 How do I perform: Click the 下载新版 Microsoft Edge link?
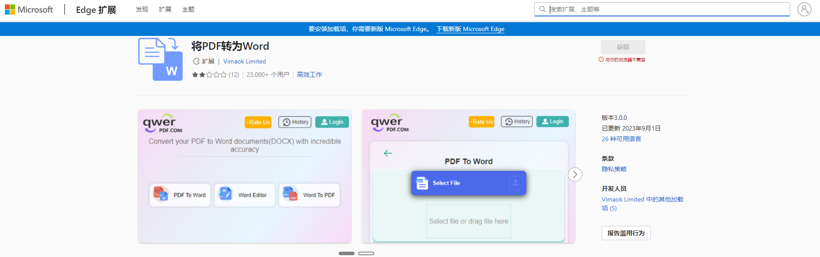click(470, 29)
